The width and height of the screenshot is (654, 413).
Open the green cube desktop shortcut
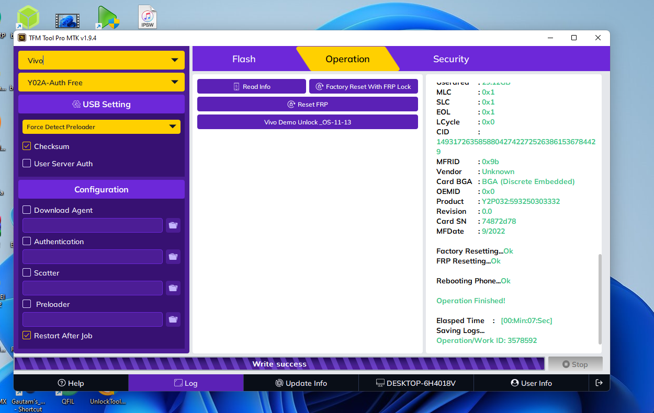tap(28, 17)
